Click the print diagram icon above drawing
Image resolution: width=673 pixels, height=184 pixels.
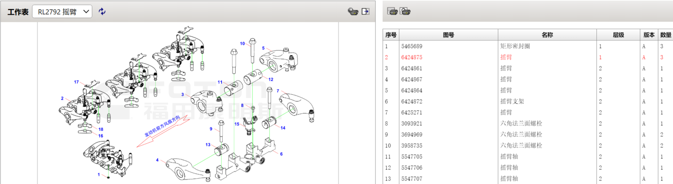[353, 12]
